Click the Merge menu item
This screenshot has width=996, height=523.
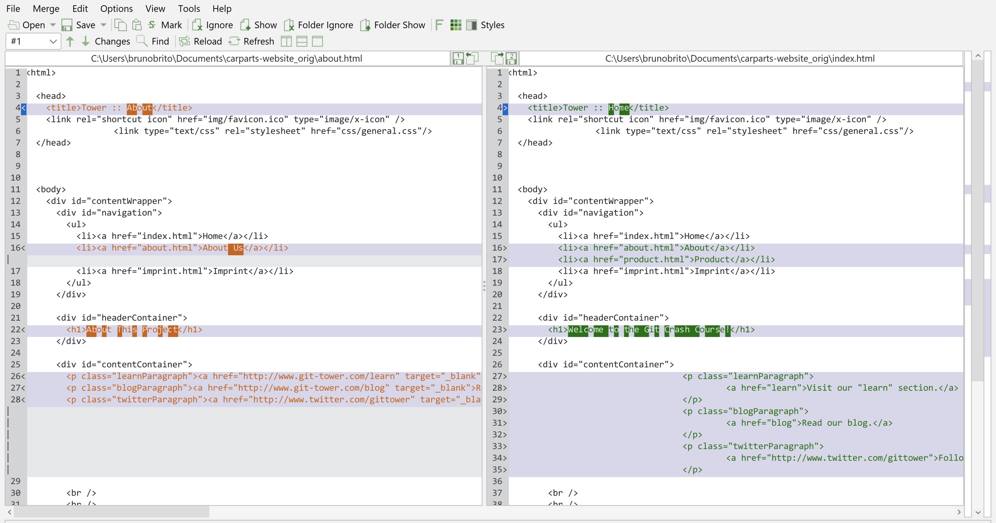click(45, 9)
